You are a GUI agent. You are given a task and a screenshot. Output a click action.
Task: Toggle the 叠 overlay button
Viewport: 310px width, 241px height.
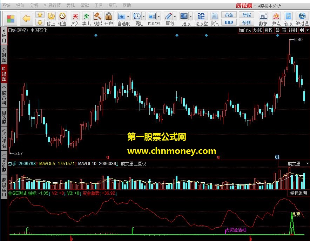point(278,30)
